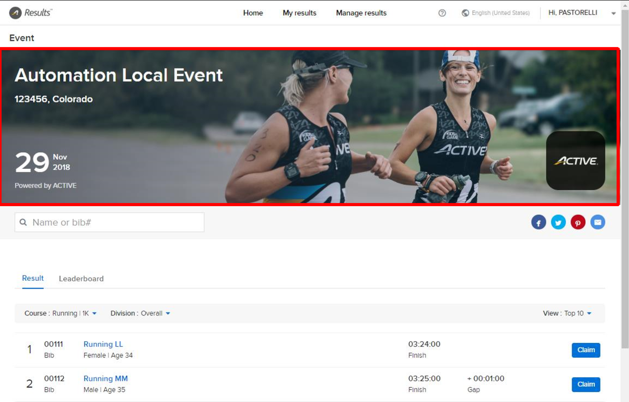
Task: Click the Female | Age 34 text
Action: pos(108,355)
